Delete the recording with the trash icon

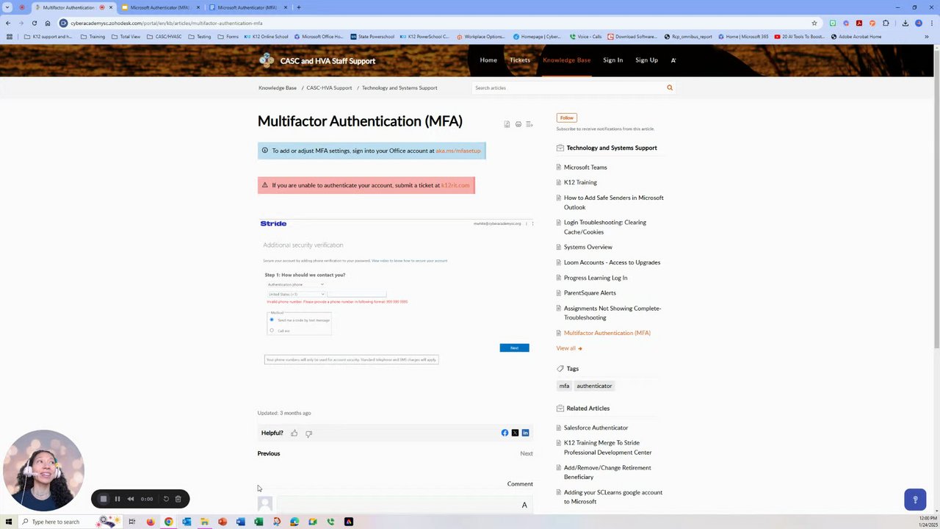coord(178,499)
